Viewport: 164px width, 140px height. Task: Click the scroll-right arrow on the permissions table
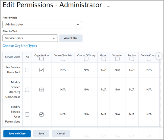point(159,56)
